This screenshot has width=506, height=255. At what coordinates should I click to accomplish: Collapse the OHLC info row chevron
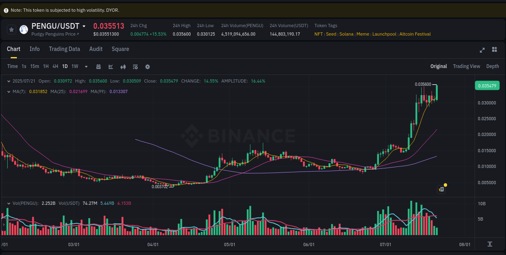tap(9, 81)
